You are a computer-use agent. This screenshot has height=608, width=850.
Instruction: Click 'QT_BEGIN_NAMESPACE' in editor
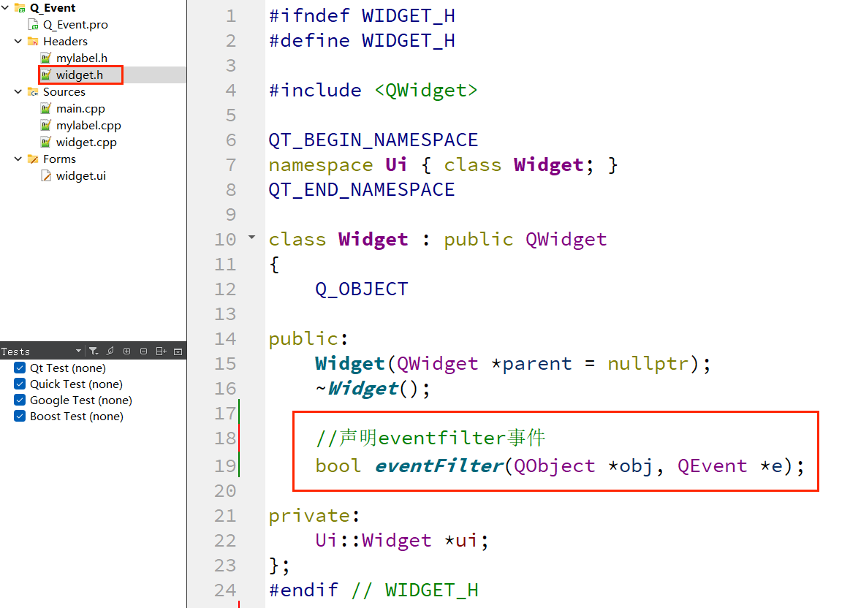pos(373,140)
